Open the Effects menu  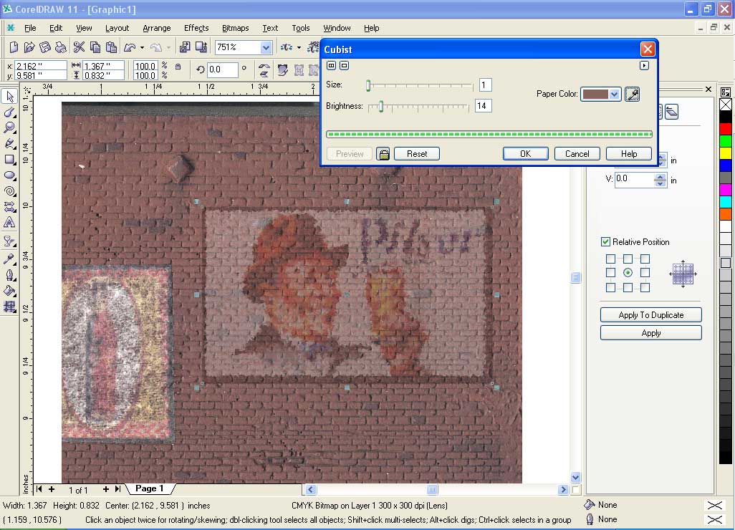(x=196, y=28)
